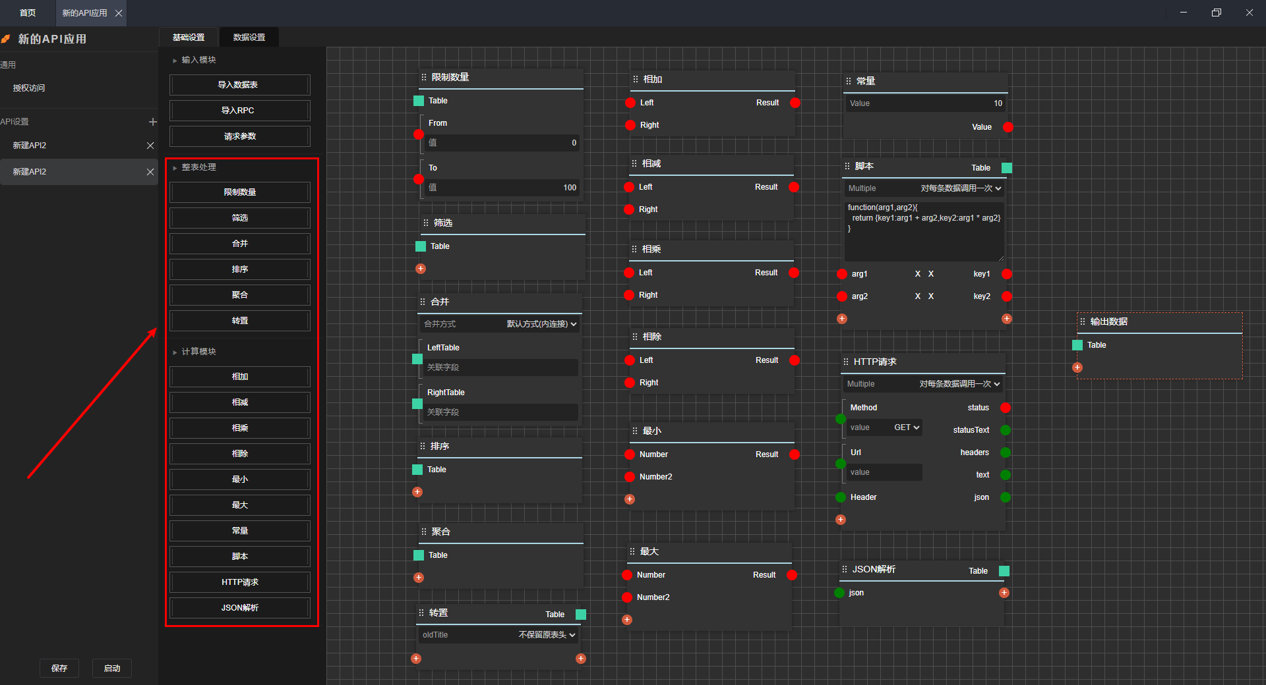Open the GET method dropdown in HTTP请求

(907, 427)
